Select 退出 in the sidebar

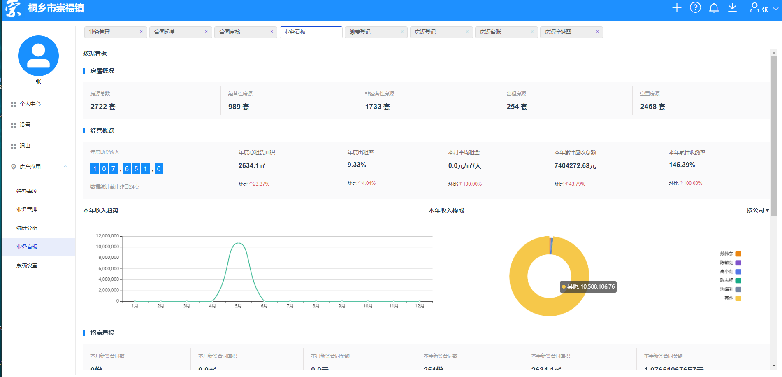click(x=25, y=146)
